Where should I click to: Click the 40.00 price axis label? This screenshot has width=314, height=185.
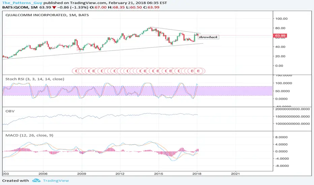(x=280, y=47)
